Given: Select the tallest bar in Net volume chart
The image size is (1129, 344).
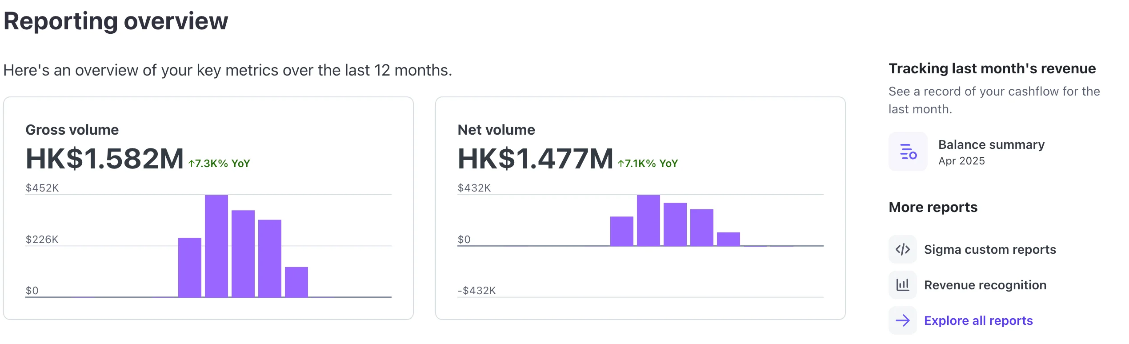Looking at the screenshot, I should pyautogui.click(x=649, y=220).
